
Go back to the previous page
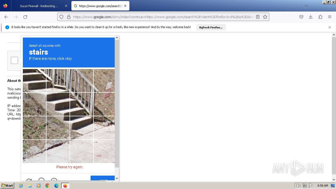tap(6, 17)
